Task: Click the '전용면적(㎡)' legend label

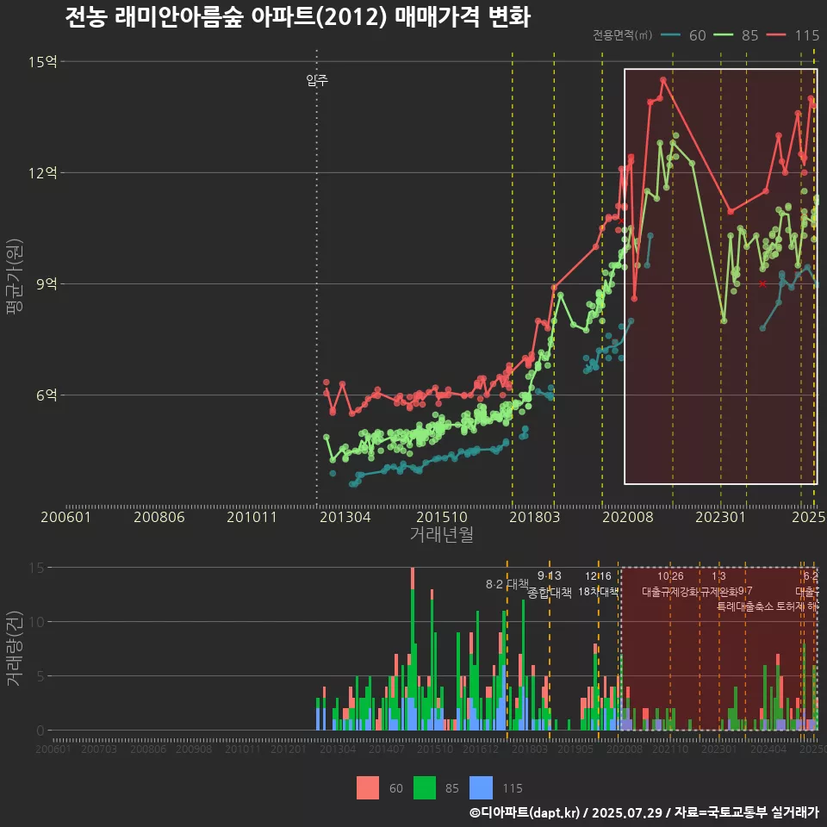Action: tap(622, 35)
